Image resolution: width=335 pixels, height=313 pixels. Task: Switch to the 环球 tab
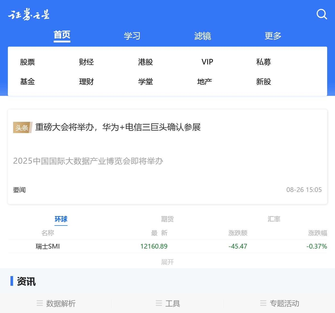[x=61, y=219]
